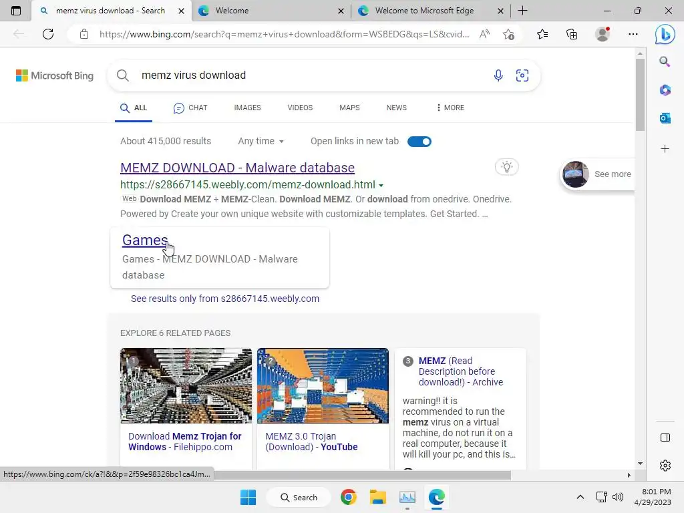Add this page to favorites star
The image size is (684, 513).
click(508, 34)
